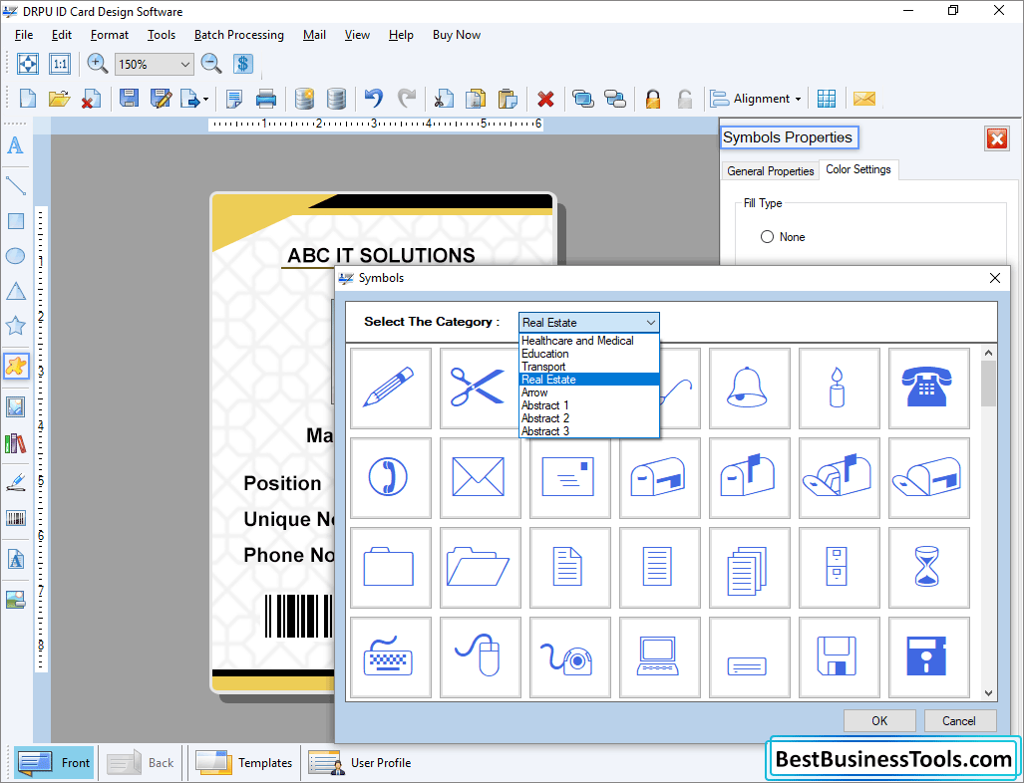This screenshot has width=1024, height=783.
Task: Select the Star shape tool
Action: (15, 325)
